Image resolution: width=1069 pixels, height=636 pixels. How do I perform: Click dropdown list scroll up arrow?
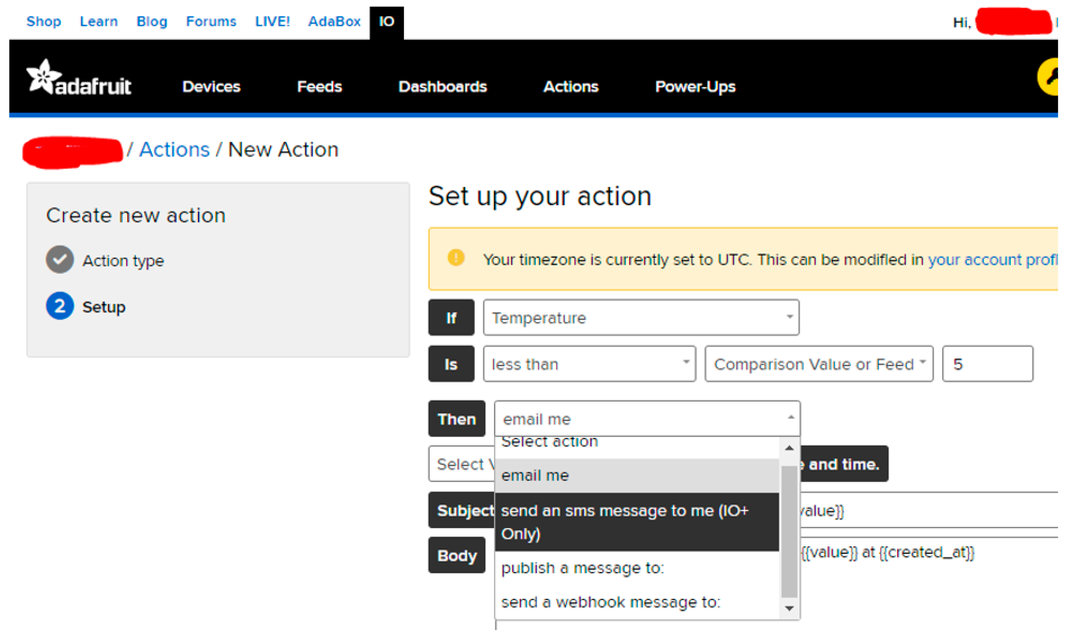tap(789, 449)
